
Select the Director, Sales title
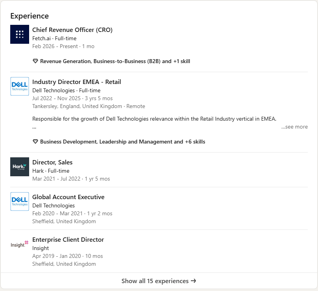coord(52,162)
